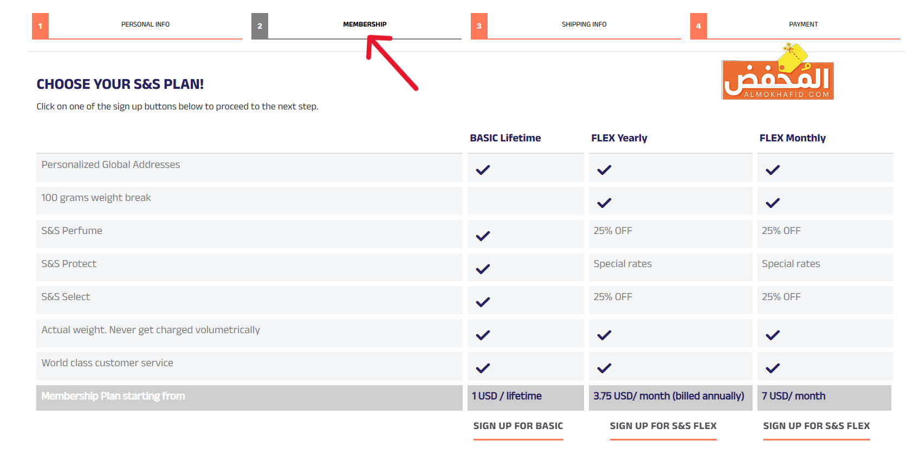This screenshot has height=454, width=914.
Task: Switch to the Payment step tab
Action: coord(803,24)
